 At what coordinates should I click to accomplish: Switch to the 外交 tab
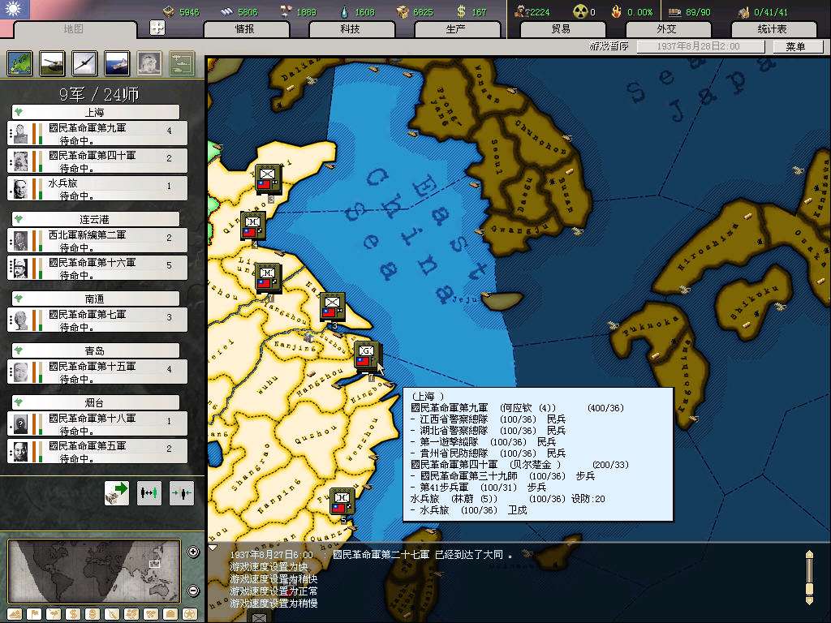[x=665, y=29]
